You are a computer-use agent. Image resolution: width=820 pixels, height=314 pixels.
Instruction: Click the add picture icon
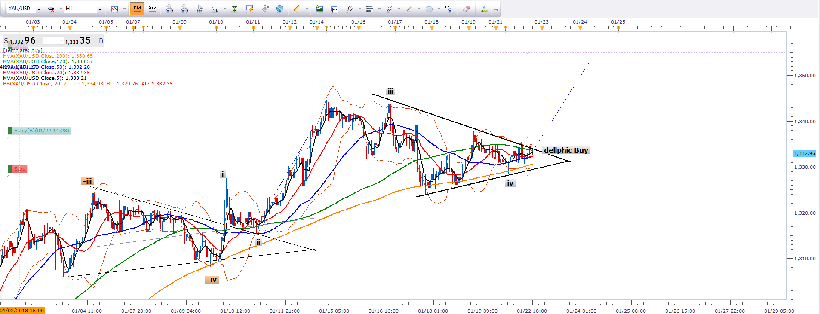click(x=319, y=9)
